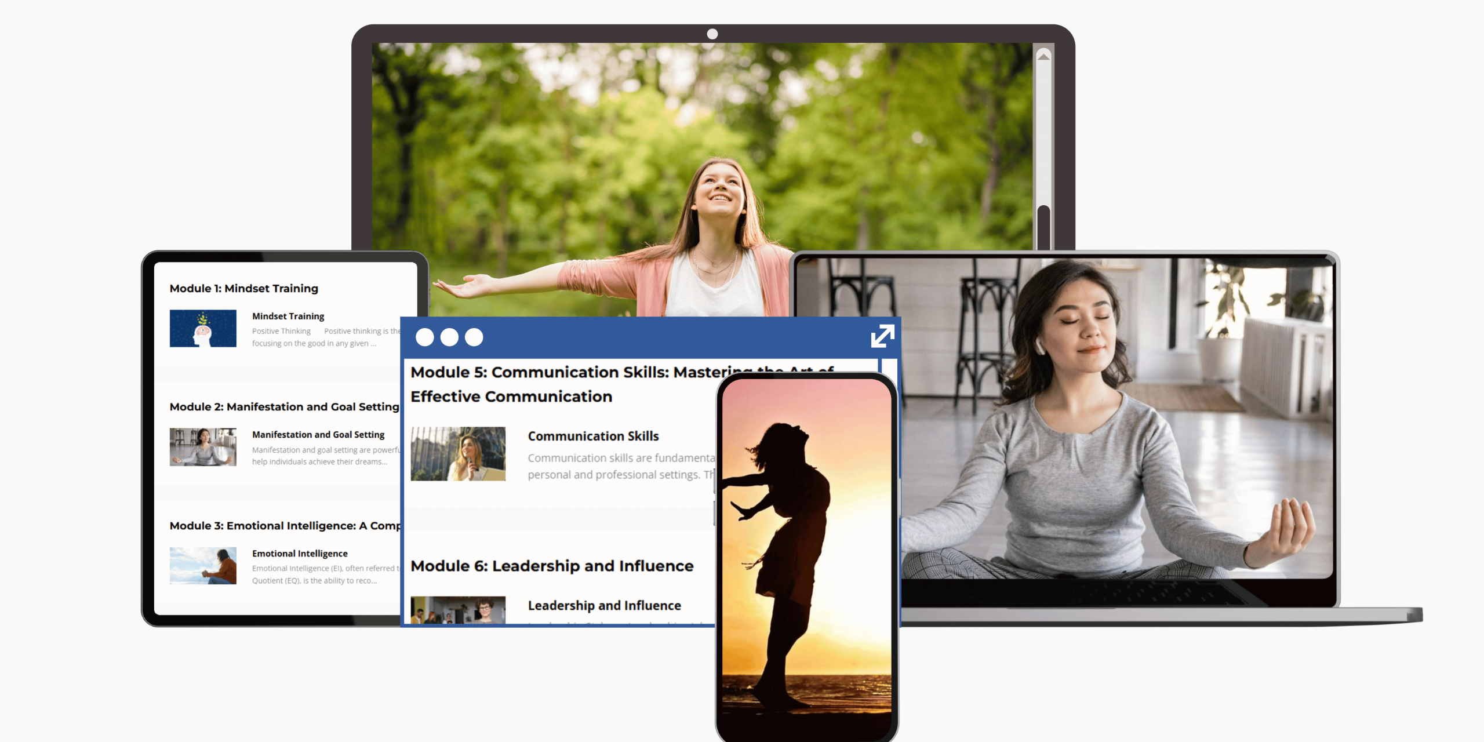Open the Mindset Training brain thumbnail

click(x=203, y=329)
